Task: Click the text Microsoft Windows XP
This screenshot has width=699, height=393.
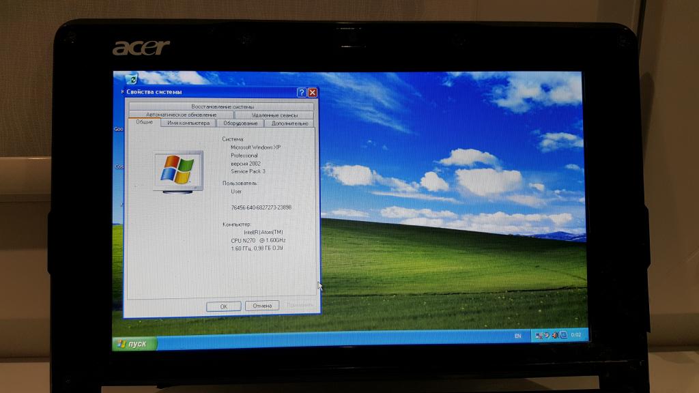Action: tap(255, 147)
